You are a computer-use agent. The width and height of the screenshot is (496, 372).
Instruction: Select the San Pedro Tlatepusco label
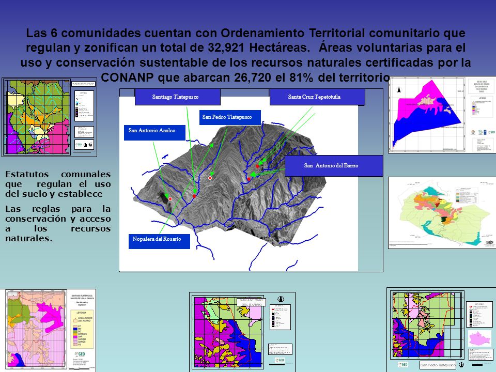click(x=230, y=117)
